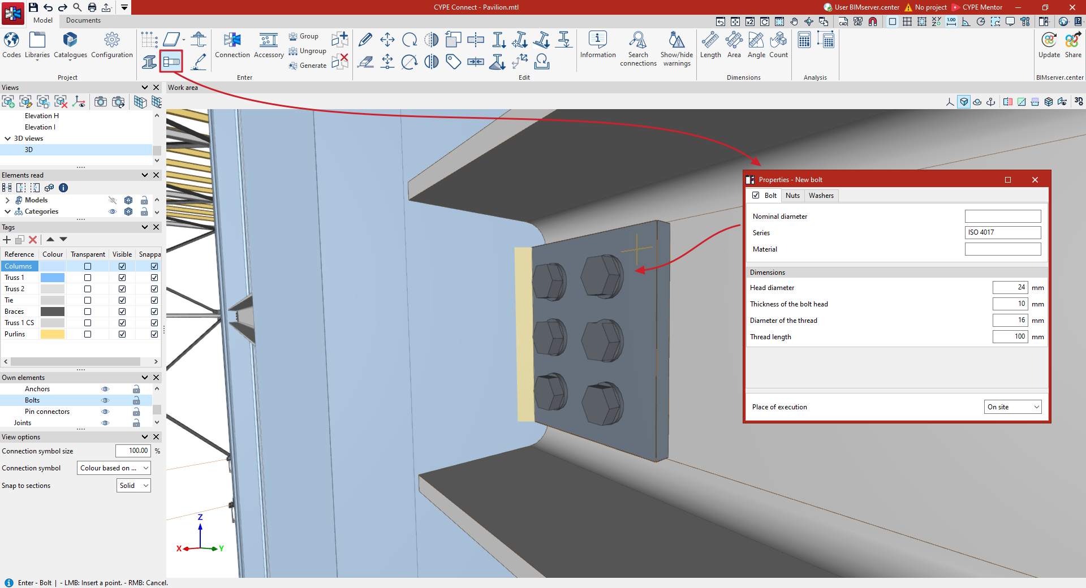Click the Head diameter input field

point(1010,288)
